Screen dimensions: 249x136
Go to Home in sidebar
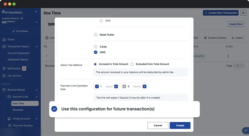tap(11, 40)
